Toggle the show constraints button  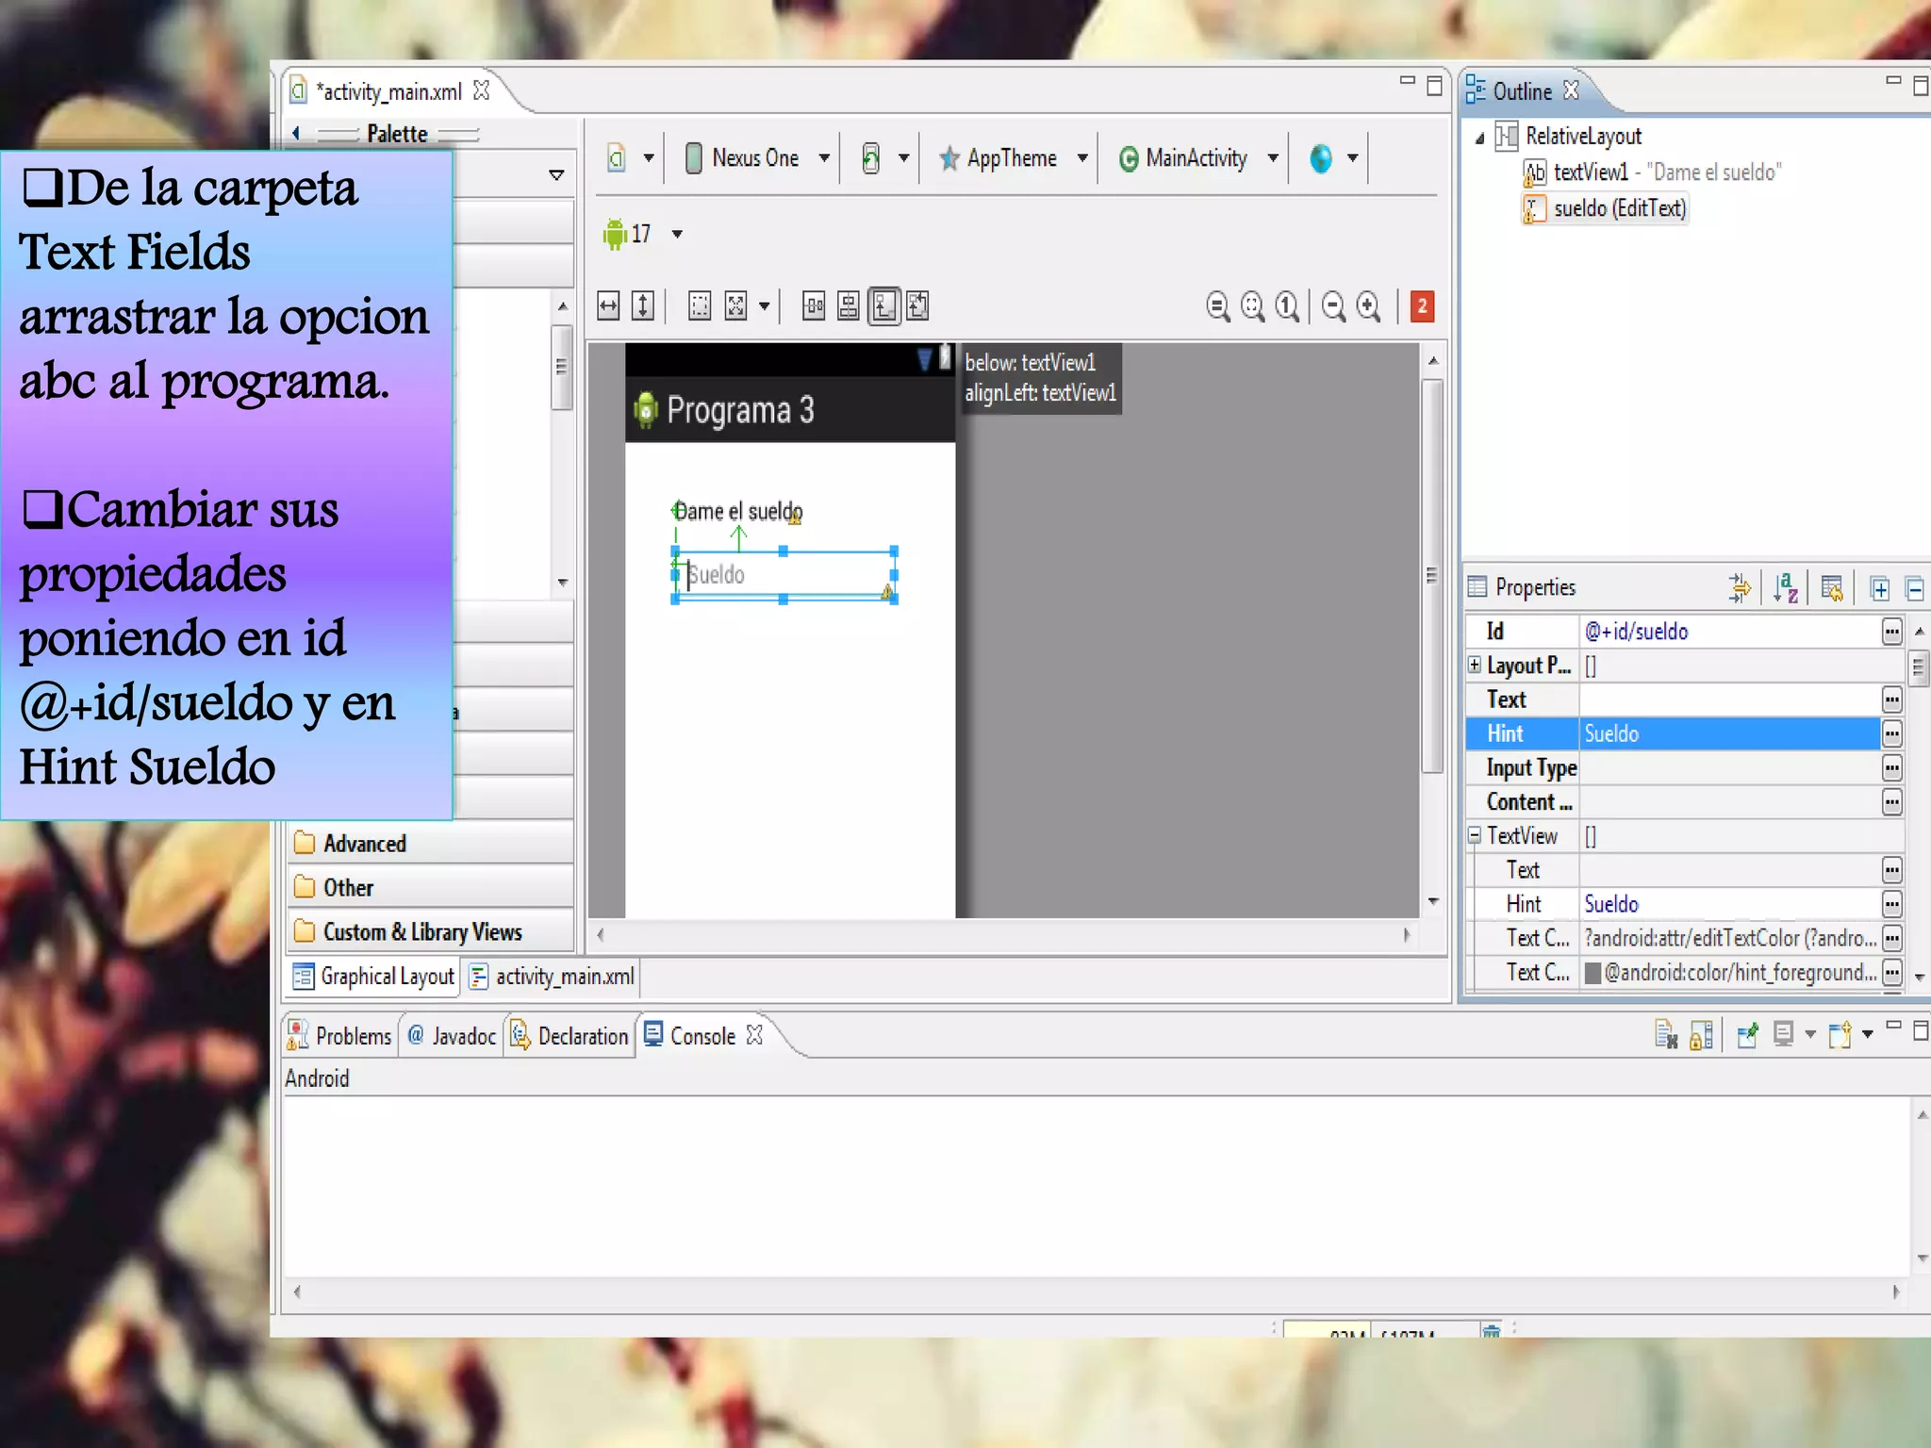click(x=883, y=306)
